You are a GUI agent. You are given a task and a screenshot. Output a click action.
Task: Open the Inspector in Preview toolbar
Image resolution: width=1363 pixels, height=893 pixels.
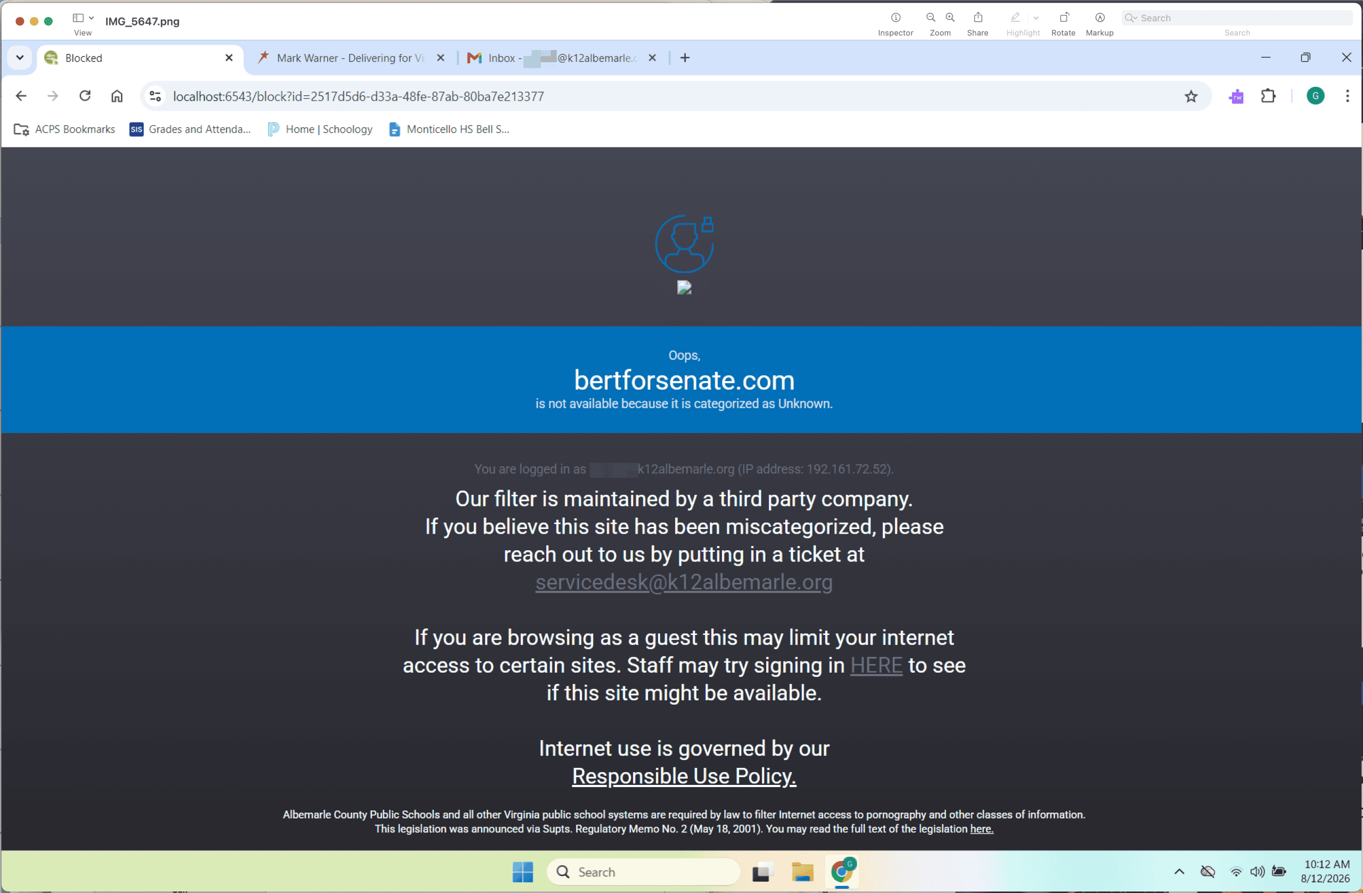pyautogui.click(x=896, y=18)
